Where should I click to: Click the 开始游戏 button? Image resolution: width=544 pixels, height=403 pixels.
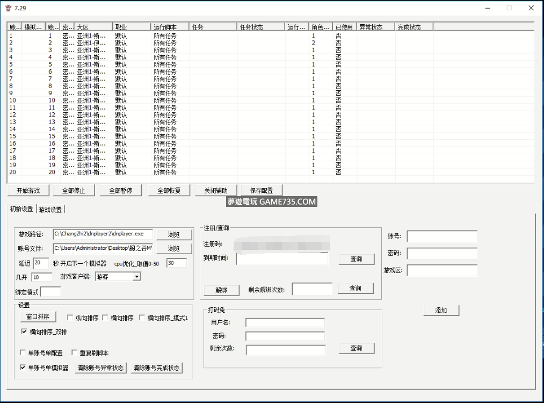tap(28, 190)
